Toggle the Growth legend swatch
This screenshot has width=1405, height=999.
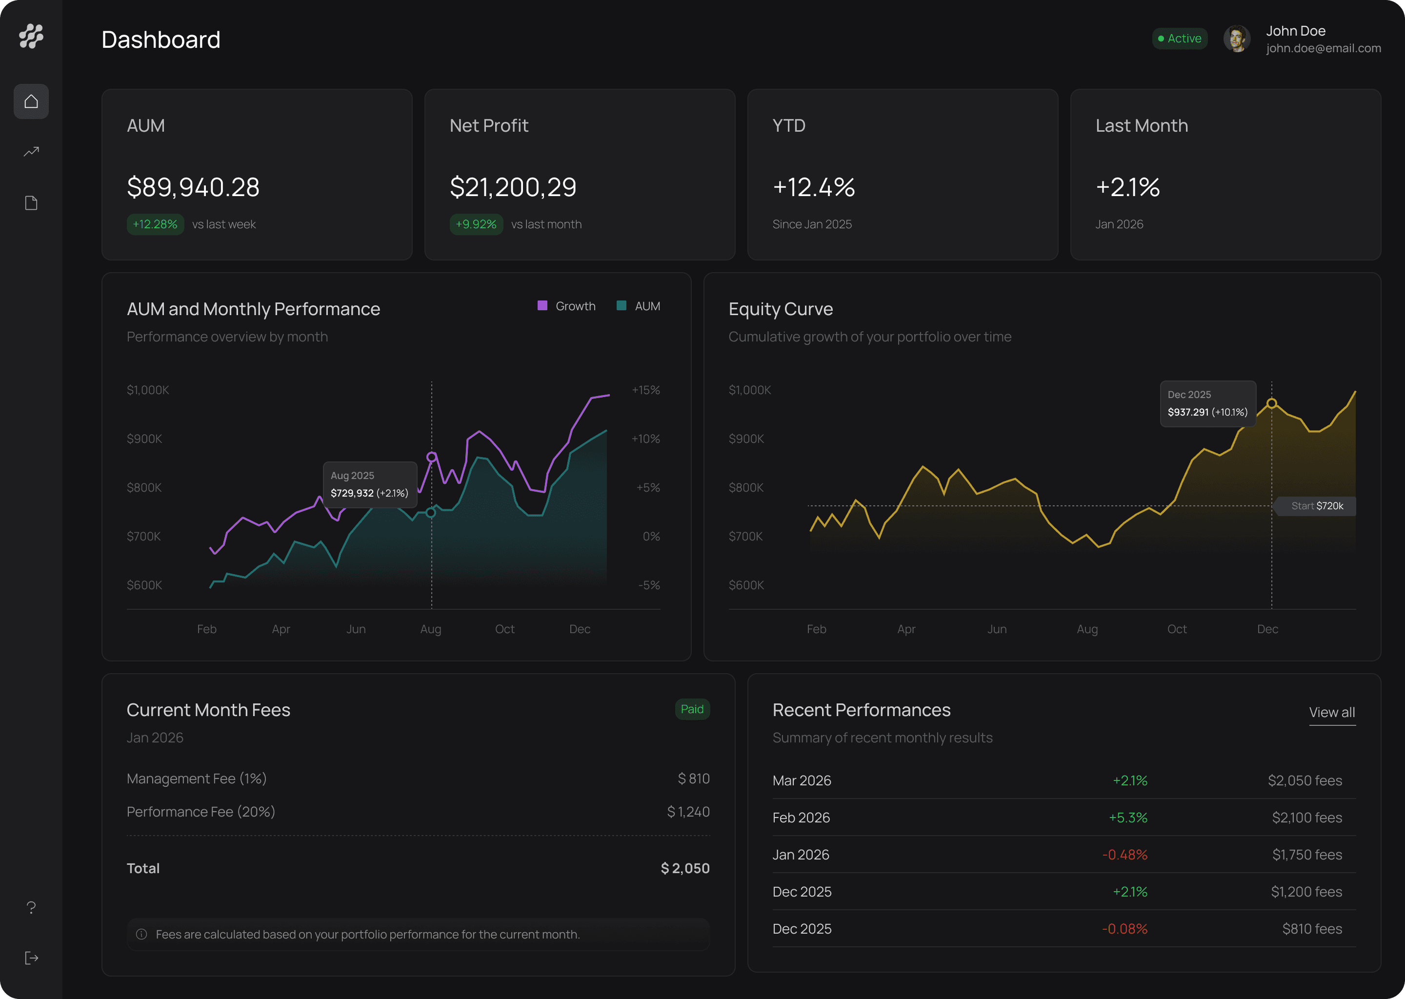point(542,306)
